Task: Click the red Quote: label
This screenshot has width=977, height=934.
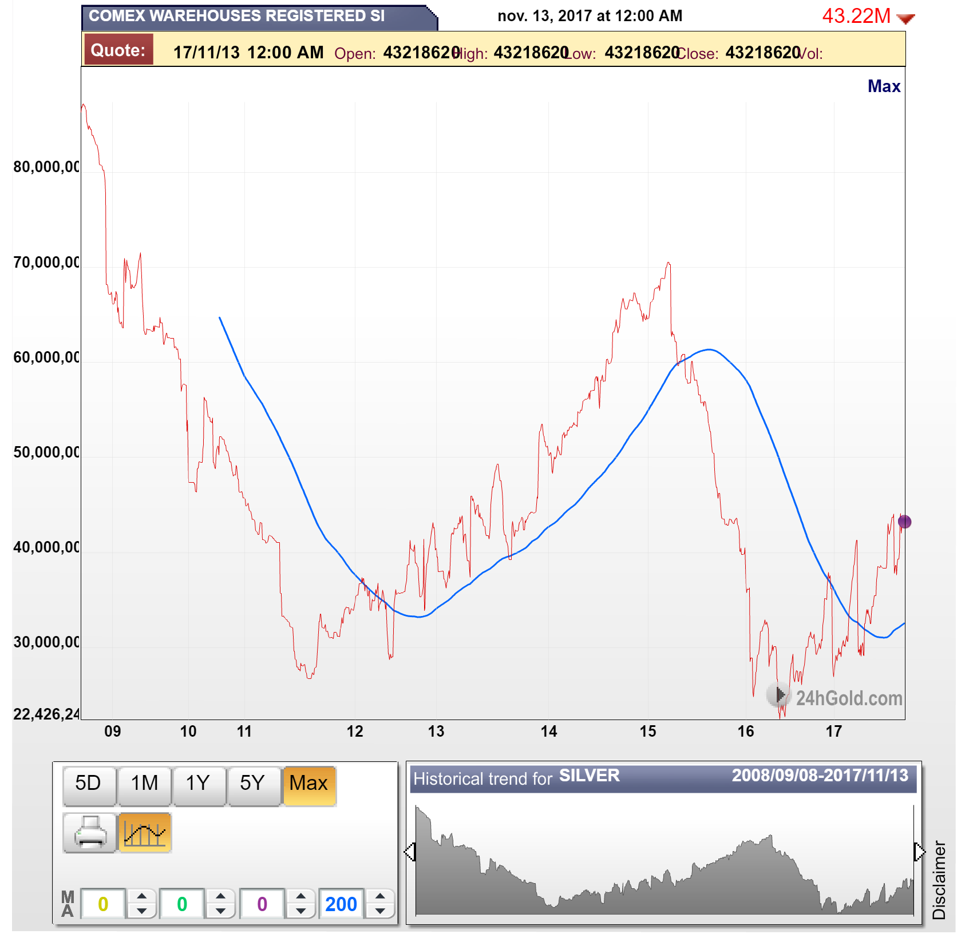Action: (x=118, y=50)
